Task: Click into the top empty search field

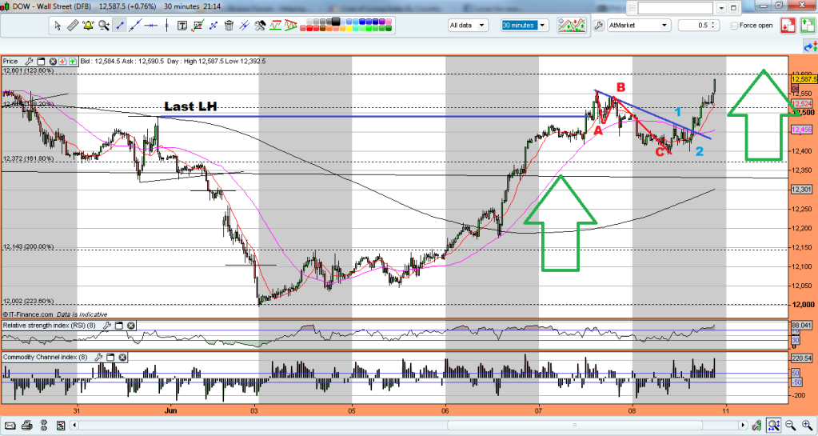Action: point(675,8)
